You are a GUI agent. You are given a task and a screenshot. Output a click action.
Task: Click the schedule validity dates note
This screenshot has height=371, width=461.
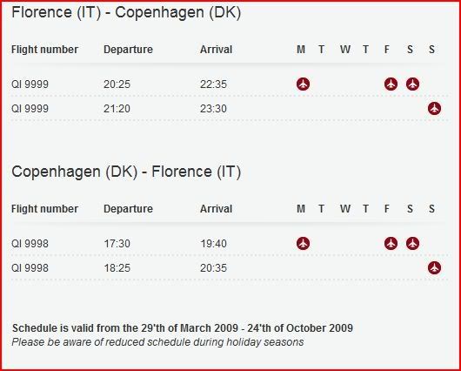coord(183,328)
